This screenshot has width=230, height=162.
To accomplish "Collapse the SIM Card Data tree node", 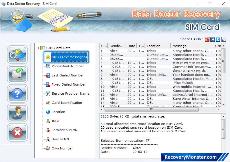I will tap(37, 48).
